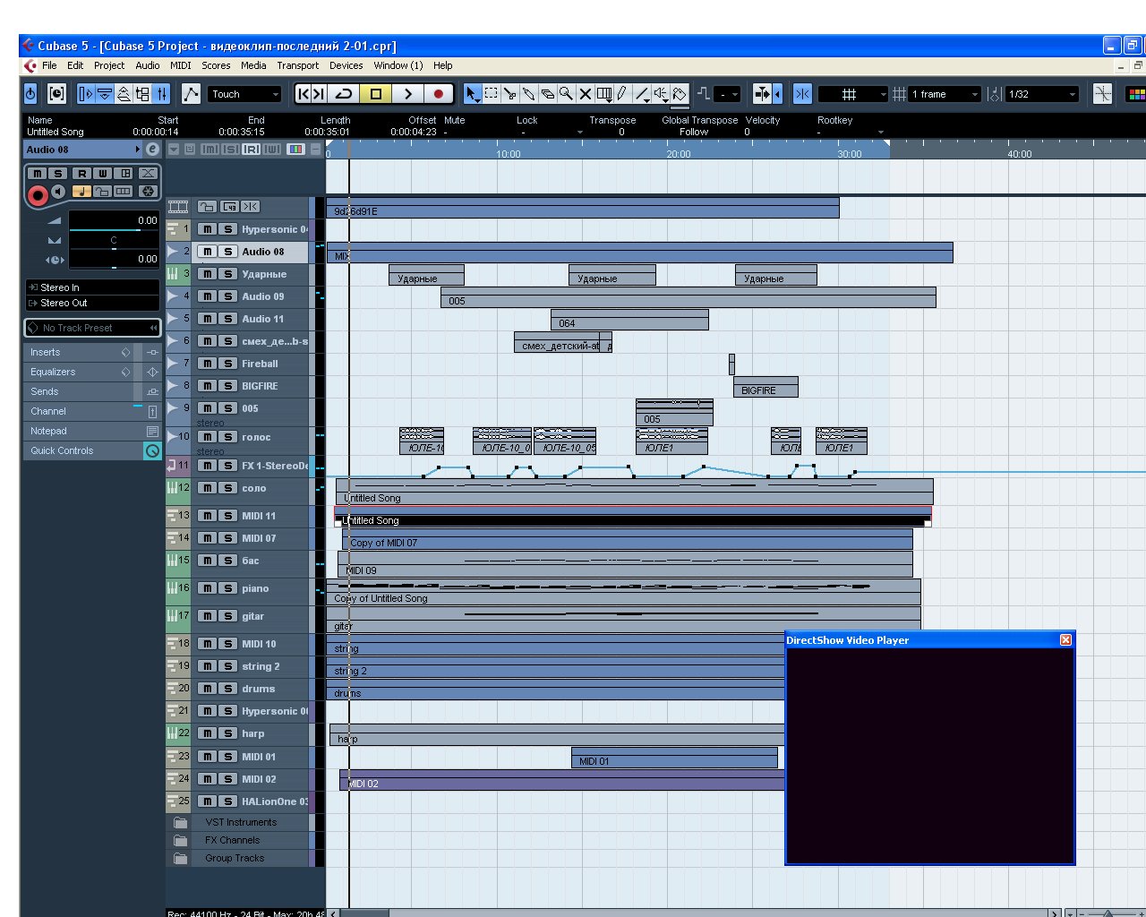Screen dimensions: 1146x917
Task: Go to previous marker
Action: (x=304, y=93)
